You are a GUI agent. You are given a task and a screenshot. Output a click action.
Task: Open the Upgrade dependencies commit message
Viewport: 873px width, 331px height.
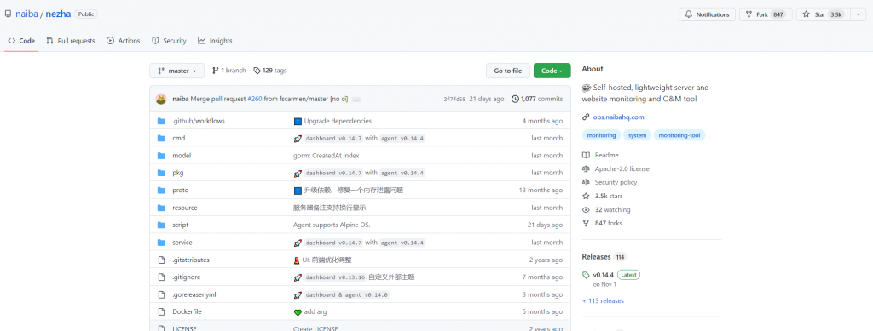338,121
